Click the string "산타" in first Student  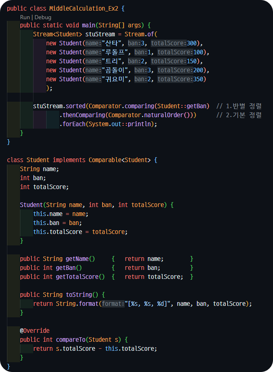click(112, 43)
